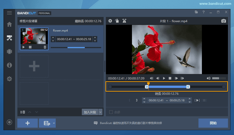Mute the audio with the speaker icon
This screenshot has height=135, width=234.
pos(209,78)
